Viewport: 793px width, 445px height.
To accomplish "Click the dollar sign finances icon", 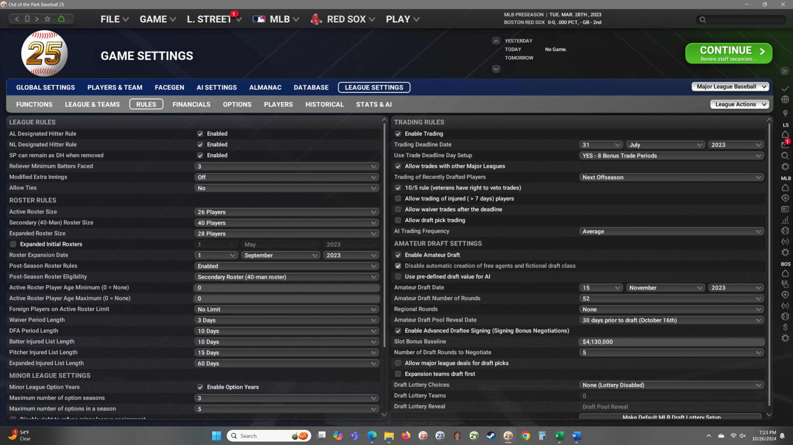I will coord(785,327).
